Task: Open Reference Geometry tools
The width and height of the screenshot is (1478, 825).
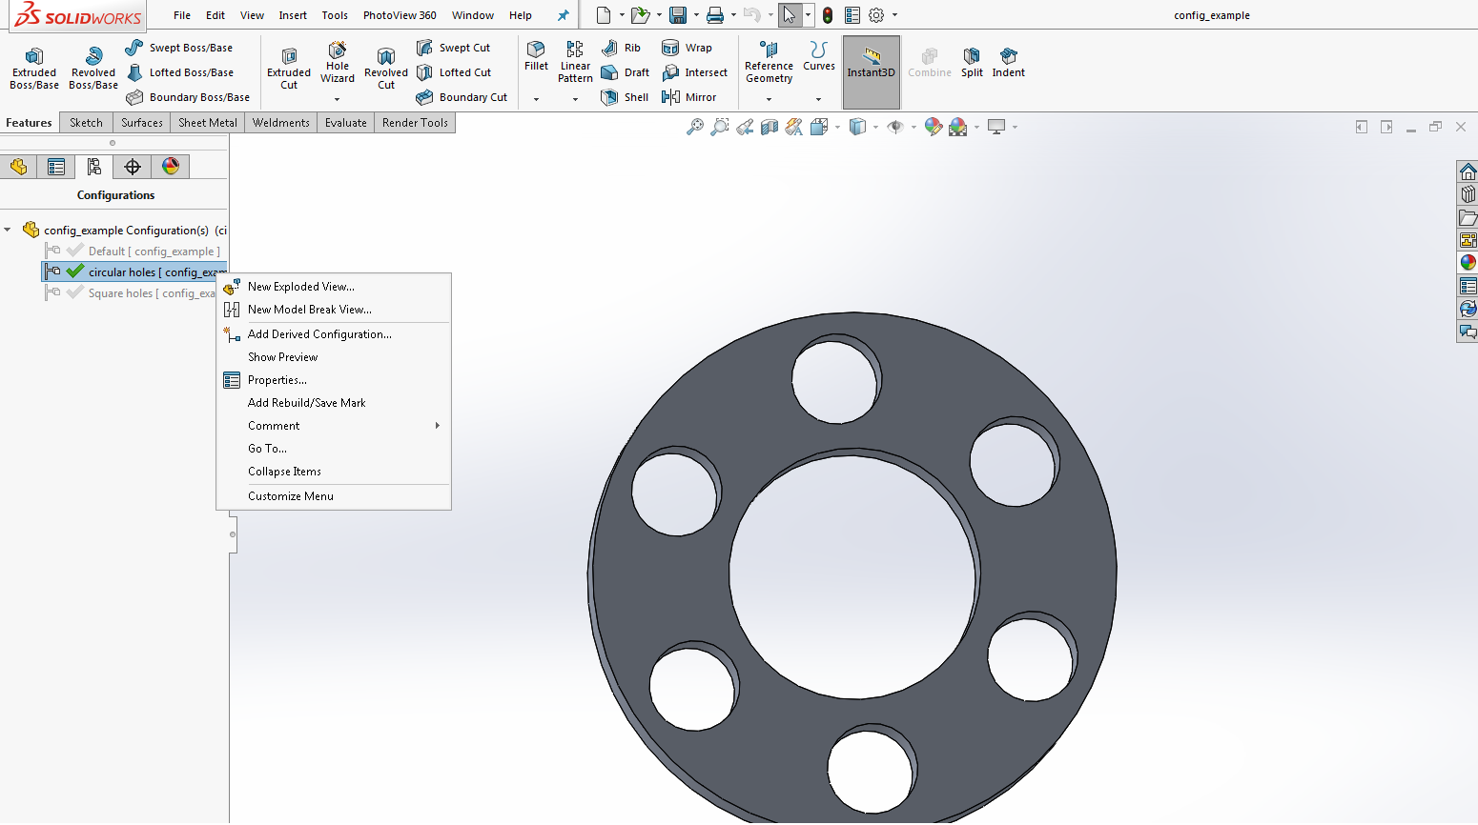Action: coord(769,62)
